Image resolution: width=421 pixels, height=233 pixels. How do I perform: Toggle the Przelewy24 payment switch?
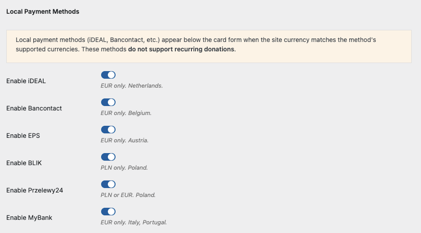(x=108, y=184)
